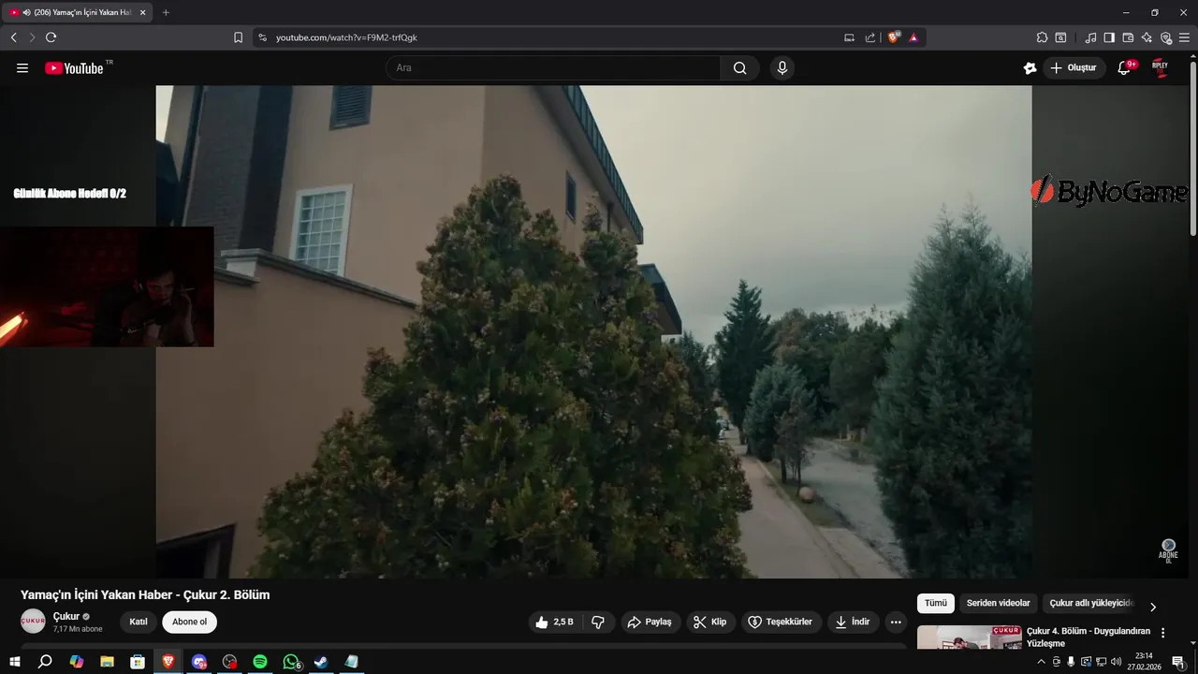Click the ABONE OL watermark on video
The image size is (1198, 674).
(x=1168, y=550)
